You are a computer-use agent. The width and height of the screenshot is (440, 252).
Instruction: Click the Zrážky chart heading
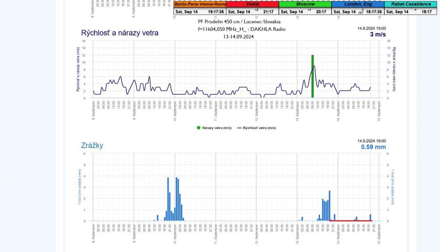coord(92,145)
